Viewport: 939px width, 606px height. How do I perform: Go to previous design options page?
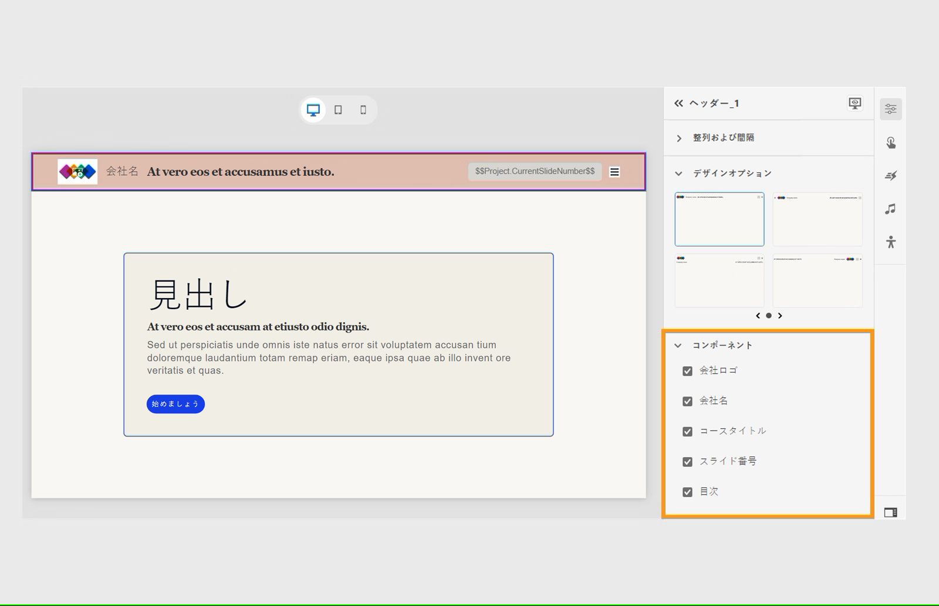758,316
